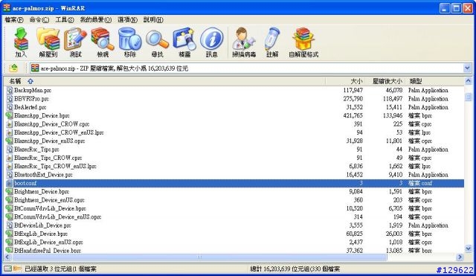Click the horizontal scrollbar right arrow
476x276 pixels.
(460, 257)
